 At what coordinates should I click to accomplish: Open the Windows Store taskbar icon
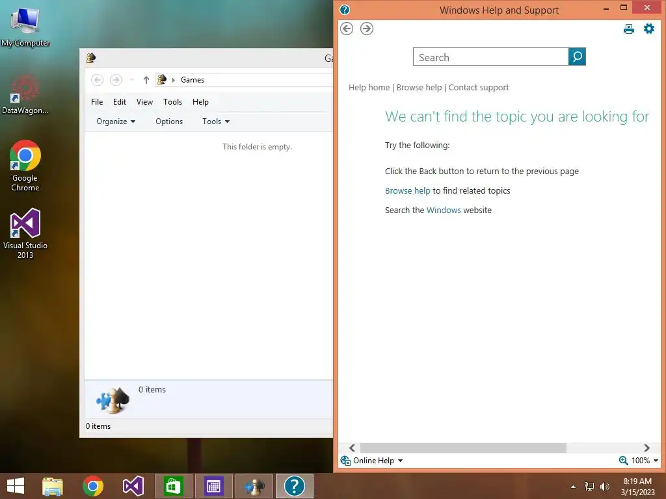[173, 486]
